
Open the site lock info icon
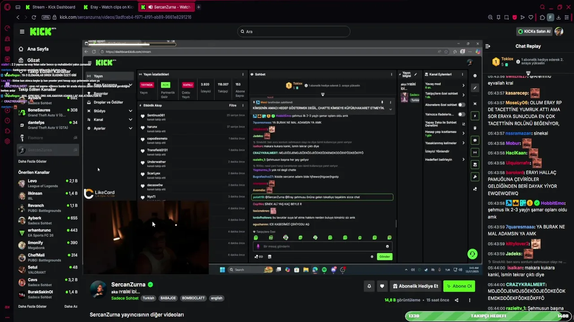(x=55, y=17)
